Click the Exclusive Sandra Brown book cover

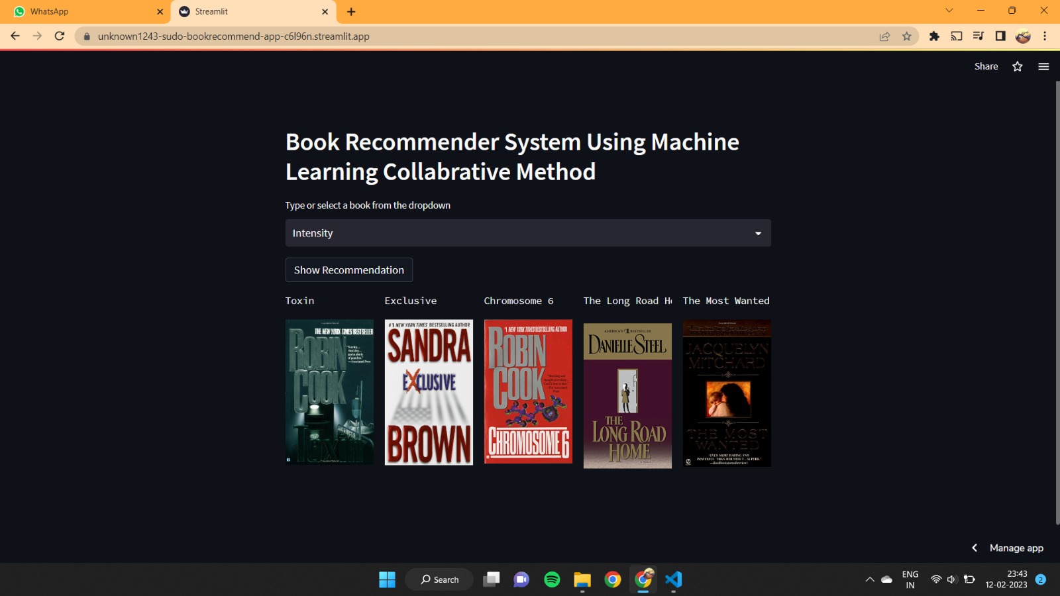tap(429, 392)
